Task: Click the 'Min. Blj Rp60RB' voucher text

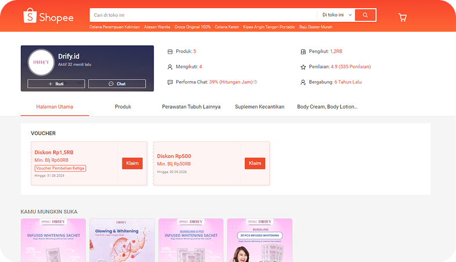Action: pos(52,160)
